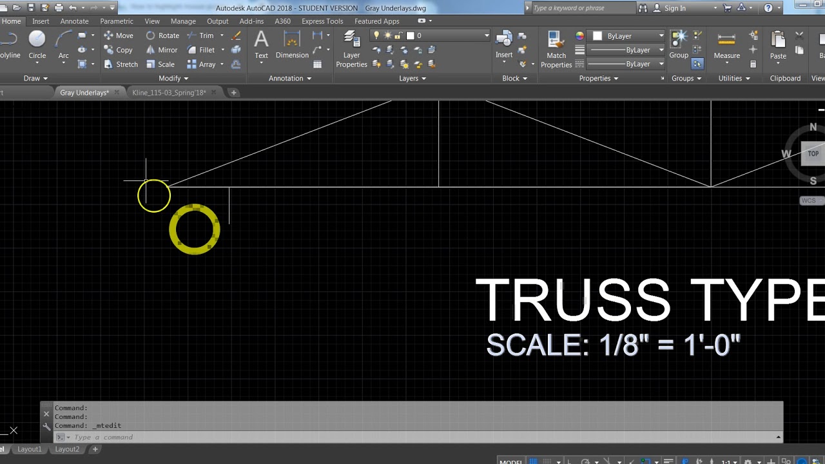Toggle layer freeze sun icon
This screenshot has width=825, height=464.
(387, 35)
